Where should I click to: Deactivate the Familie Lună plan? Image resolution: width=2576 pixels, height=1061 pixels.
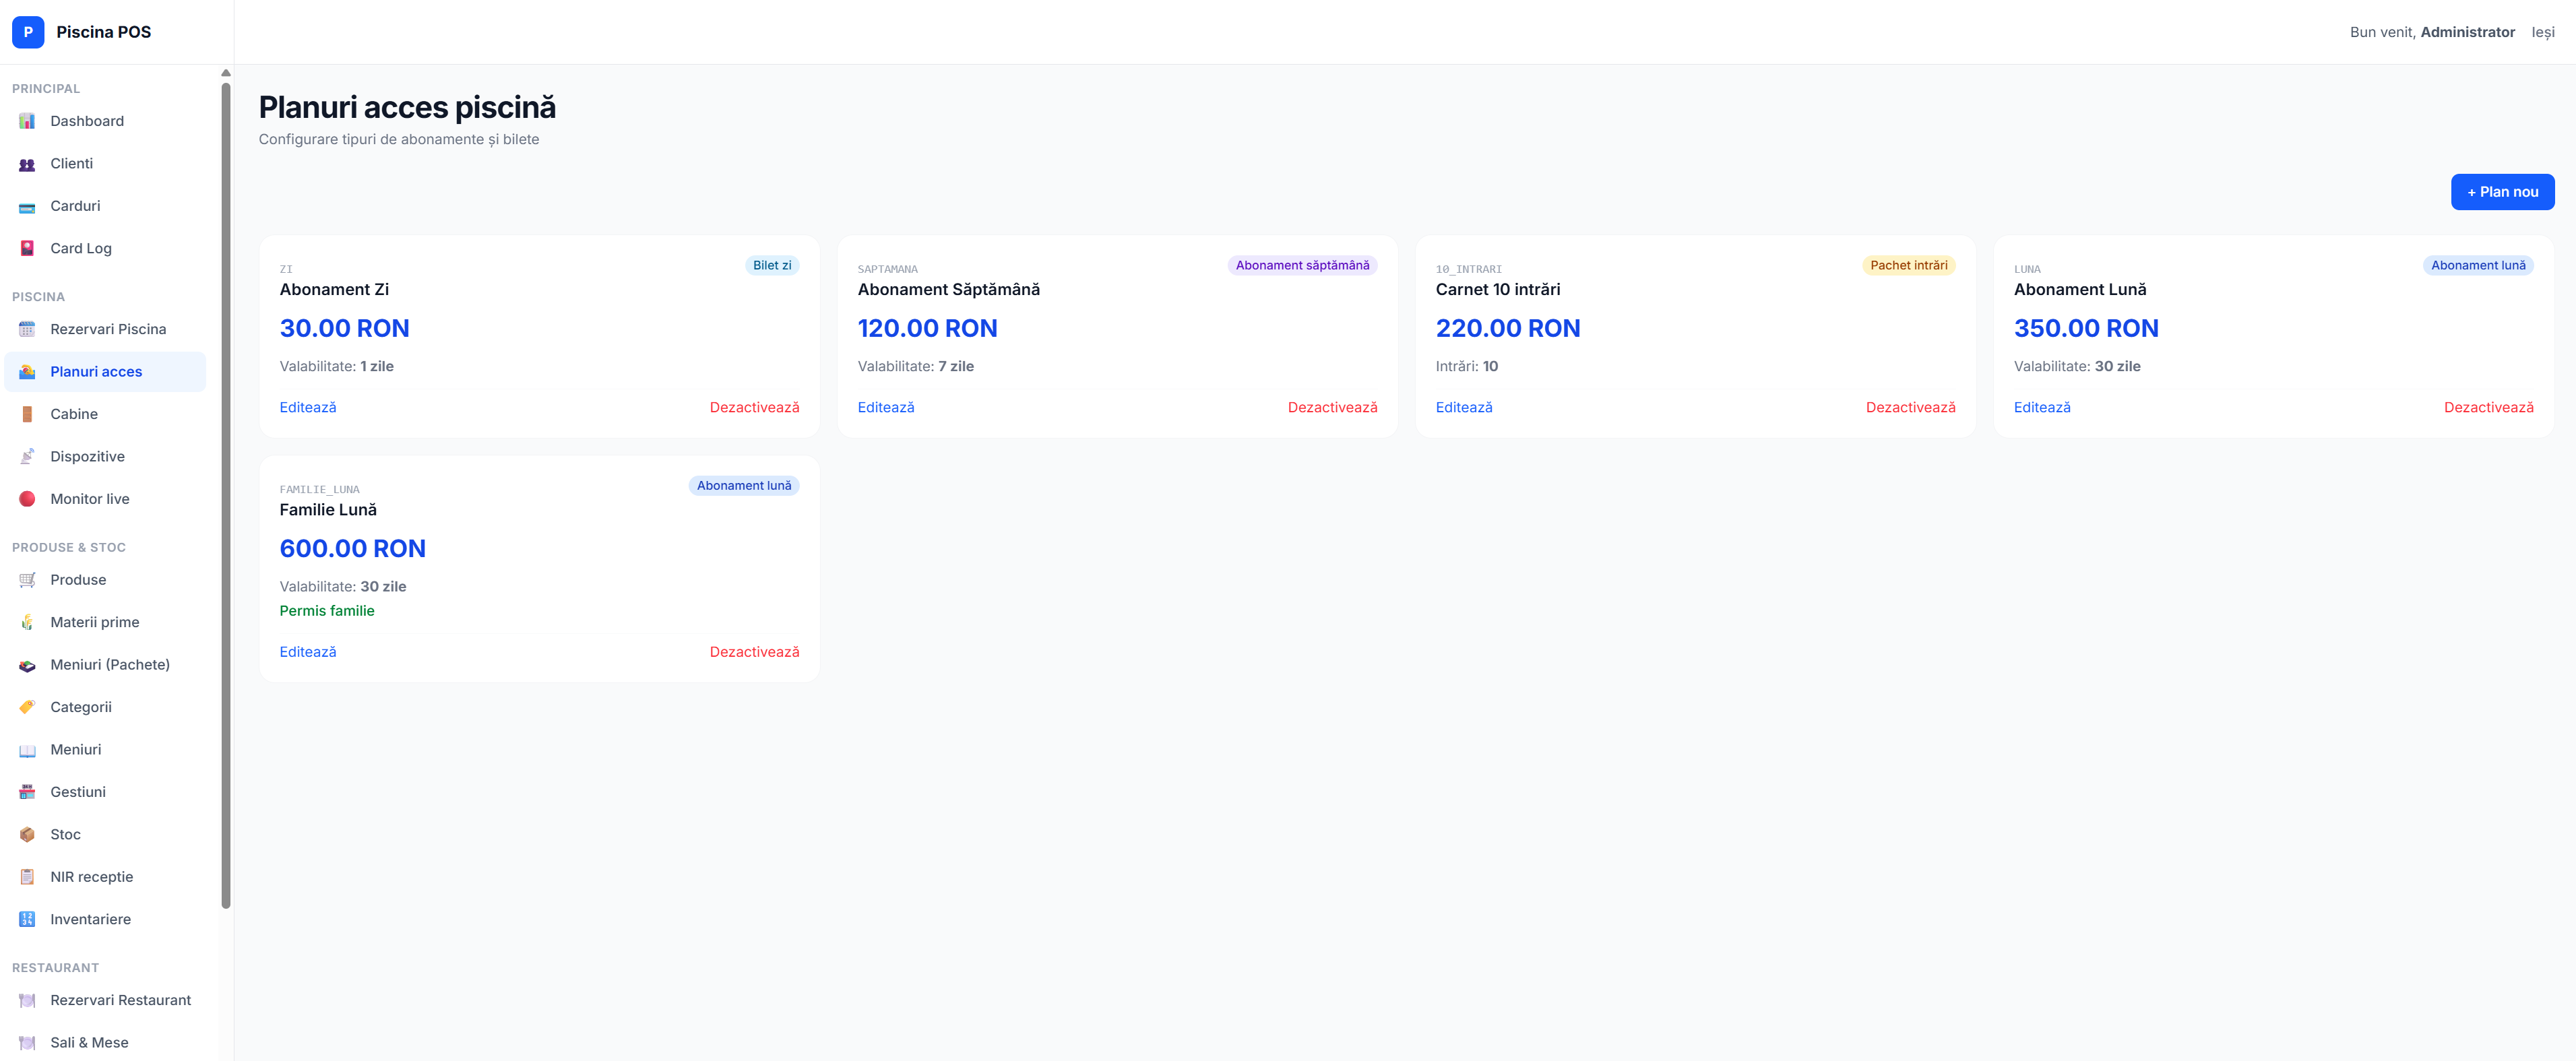point(754,652)
